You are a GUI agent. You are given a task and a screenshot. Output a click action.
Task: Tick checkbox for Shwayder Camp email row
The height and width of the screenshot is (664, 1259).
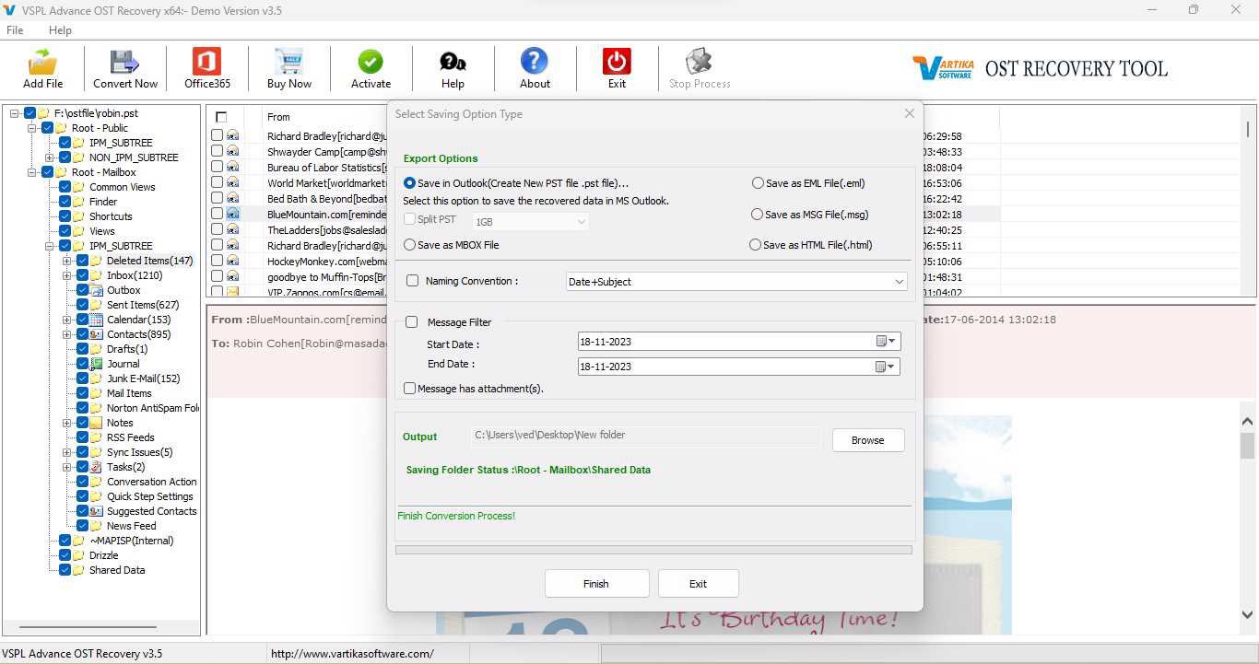[217, 151]
